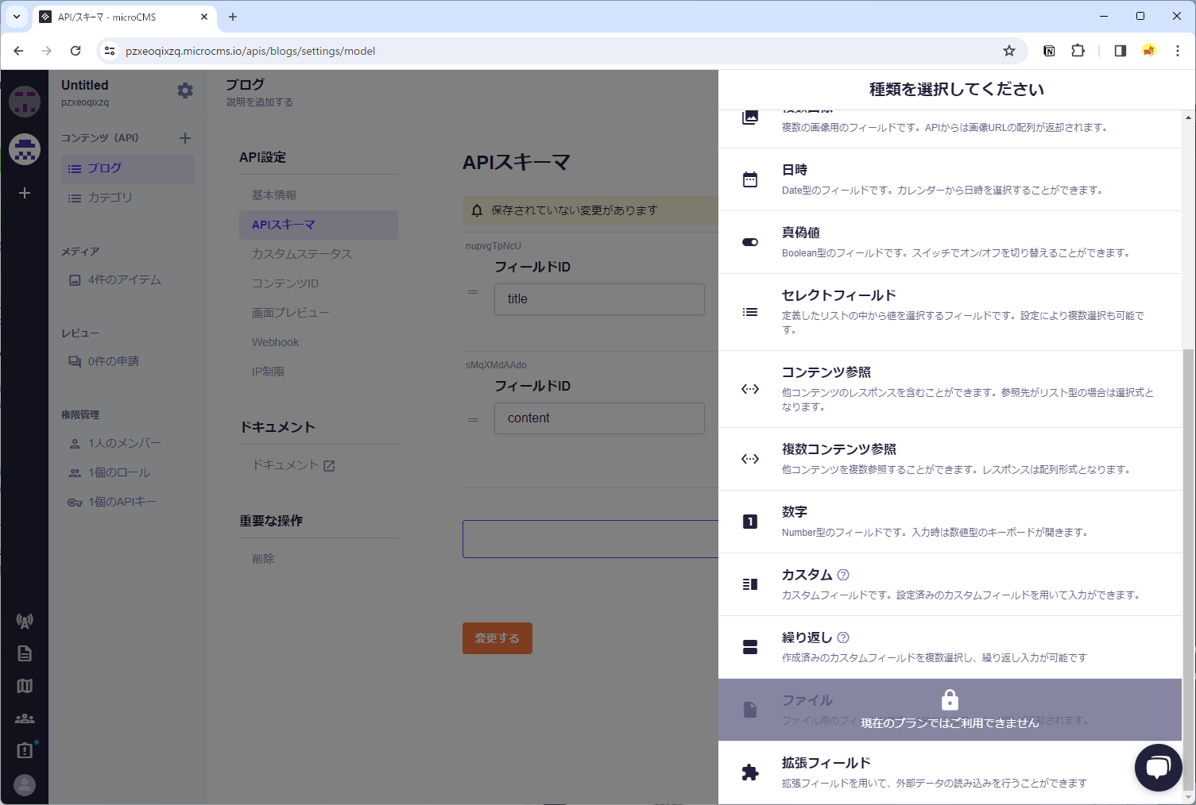The width and height of the screenshot is (1196, 805).
Task: Select the 日時 field type
Action: (x=950, y=179)
